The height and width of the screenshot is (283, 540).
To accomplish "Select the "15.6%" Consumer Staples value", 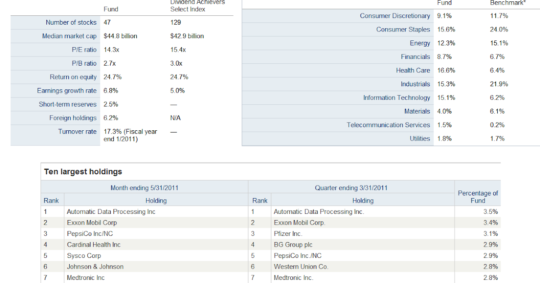I will point(446,30).
